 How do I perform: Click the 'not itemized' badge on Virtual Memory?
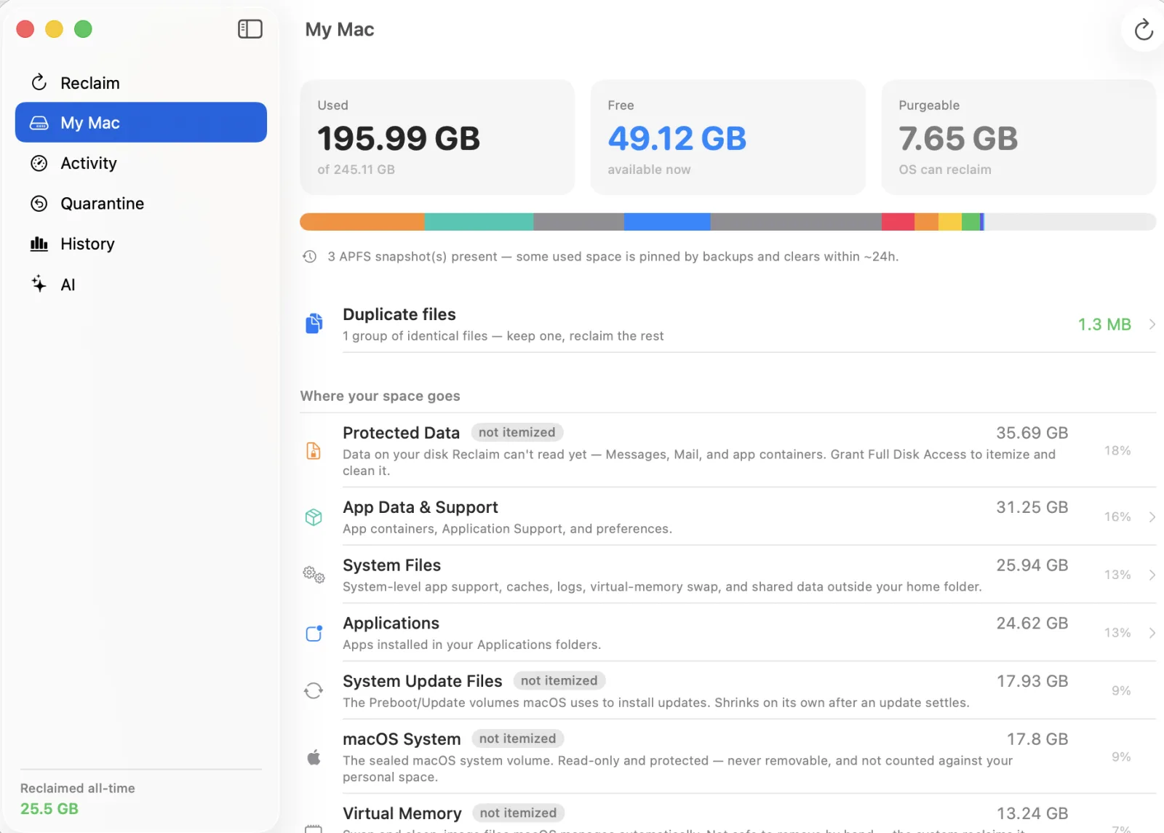pyautogui.click(x=519, y=813)
